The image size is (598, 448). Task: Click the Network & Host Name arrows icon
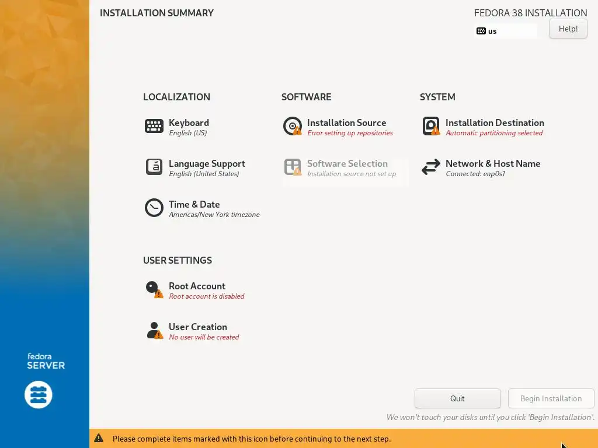coord(431,167)
